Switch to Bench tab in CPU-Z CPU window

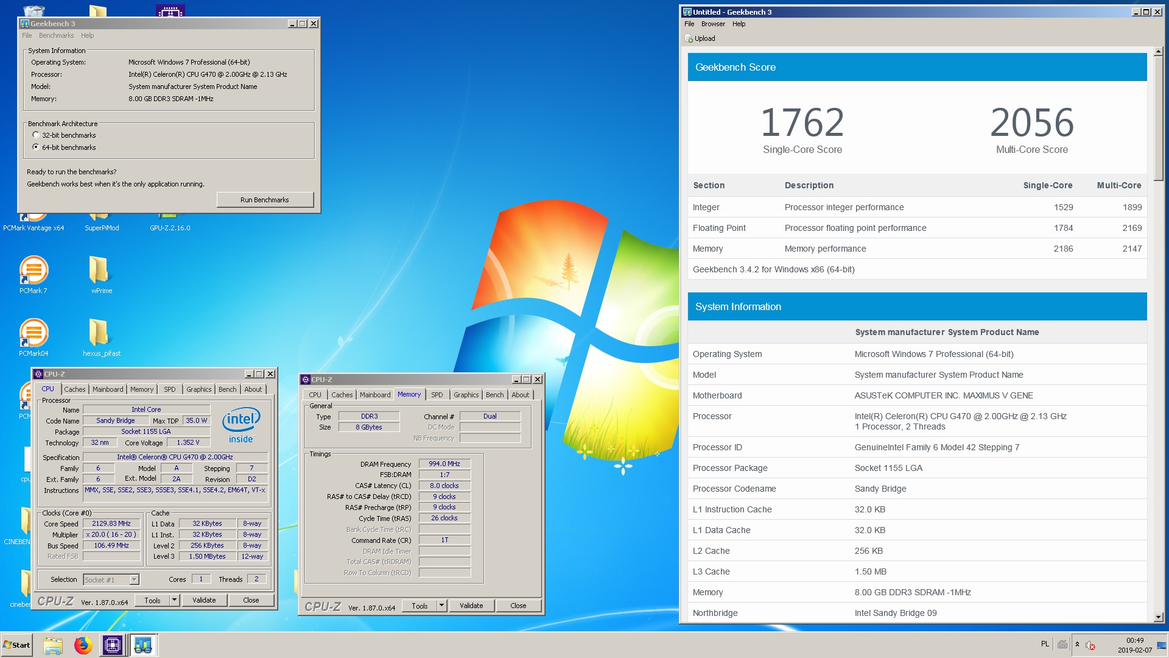click(228, 389)
